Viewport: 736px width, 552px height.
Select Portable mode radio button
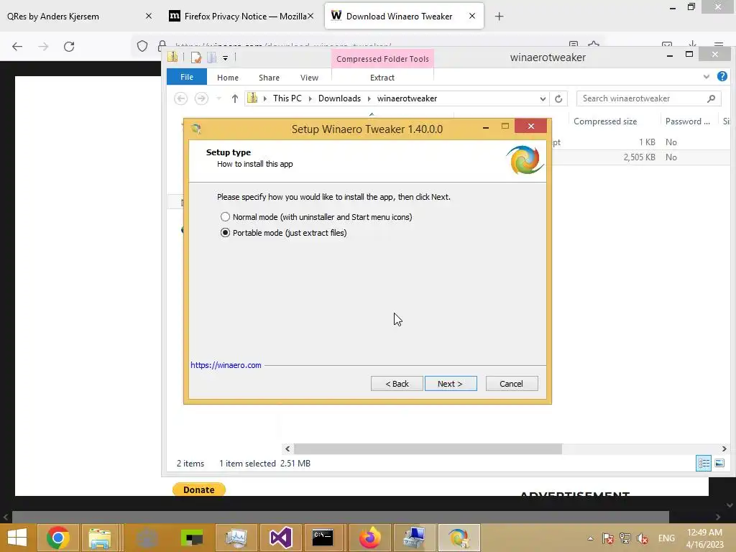point(225,233)
